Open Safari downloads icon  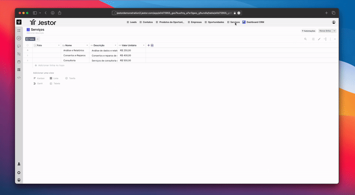52,13
